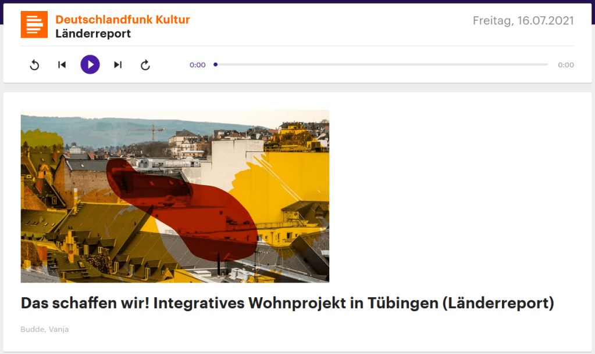Open the Deutschlandfunk Kultur station title
This screenshot has height=354, width=595.
123,19
